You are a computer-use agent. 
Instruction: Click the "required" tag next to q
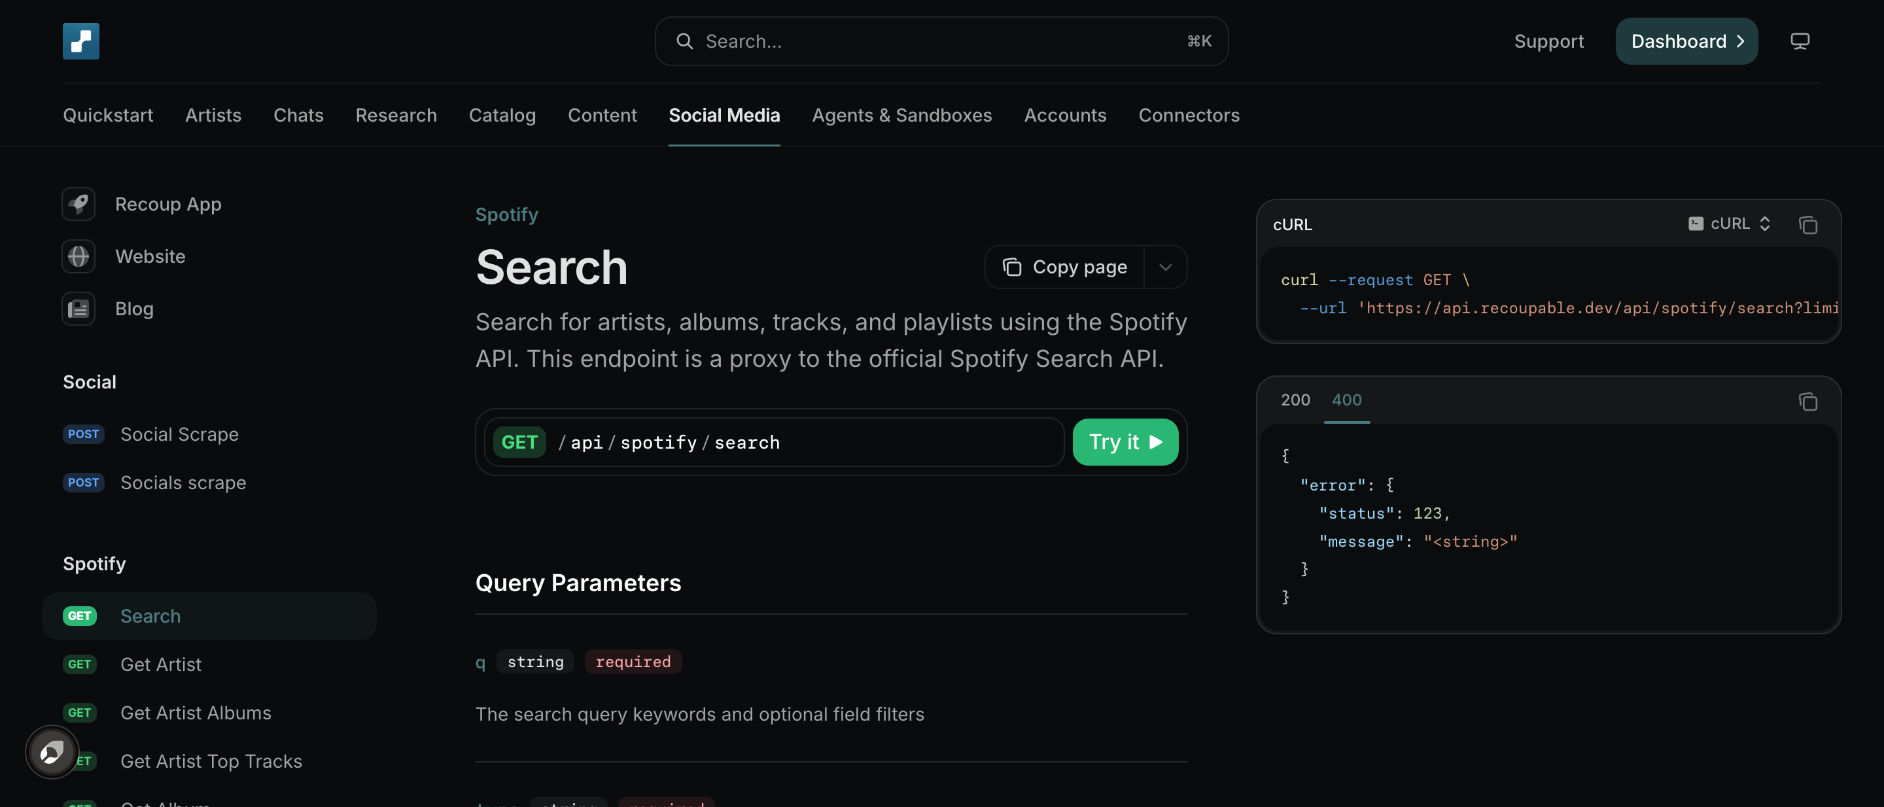click(x=633, y=662)
